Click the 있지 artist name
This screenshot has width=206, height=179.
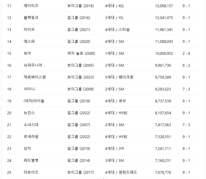click(x=27, y=149)
